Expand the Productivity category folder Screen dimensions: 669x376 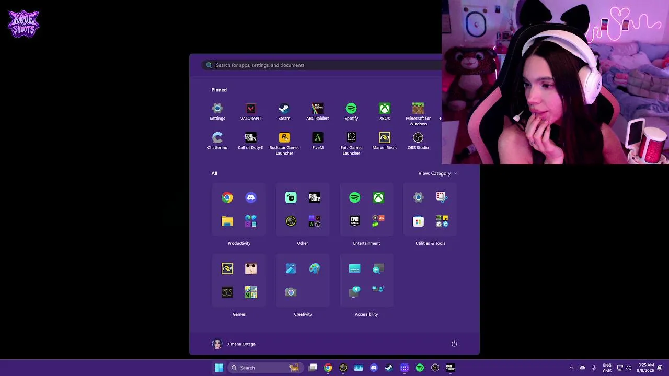pyautogui.click(x=251, y=221)
